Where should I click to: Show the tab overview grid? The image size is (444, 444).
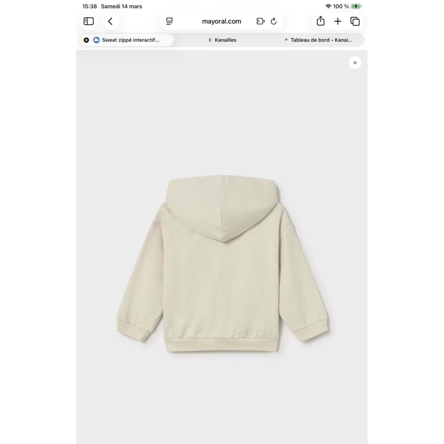[355, 21]
